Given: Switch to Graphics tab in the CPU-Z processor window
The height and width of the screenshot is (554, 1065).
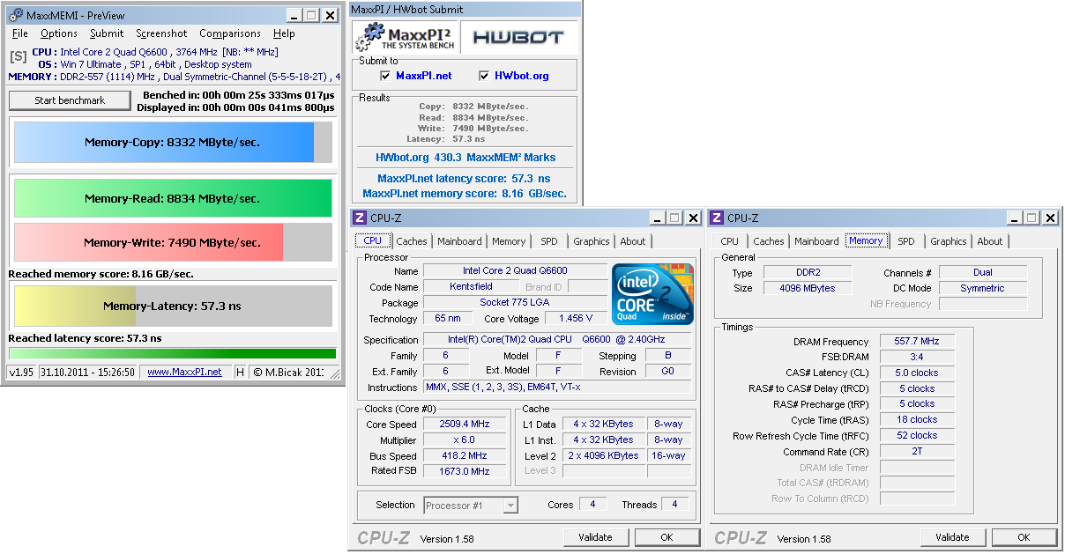Looking at the screenshot, I should point(591,241).
